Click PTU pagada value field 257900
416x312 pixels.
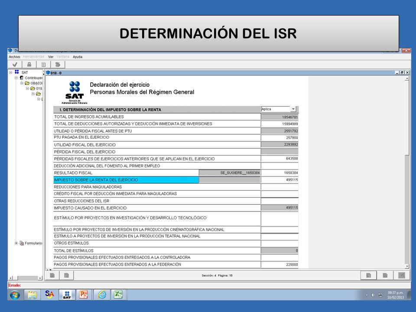[x=279, y=138]
